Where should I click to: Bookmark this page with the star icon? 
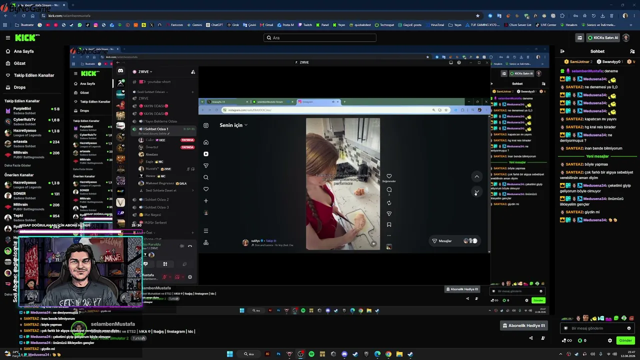tap(477, 15)
